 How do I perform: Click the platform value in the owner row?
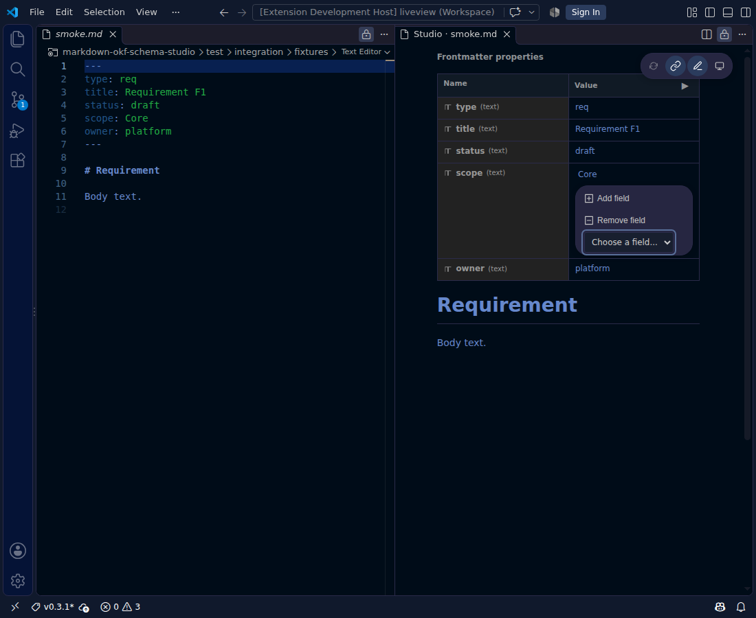coord(592,268)
